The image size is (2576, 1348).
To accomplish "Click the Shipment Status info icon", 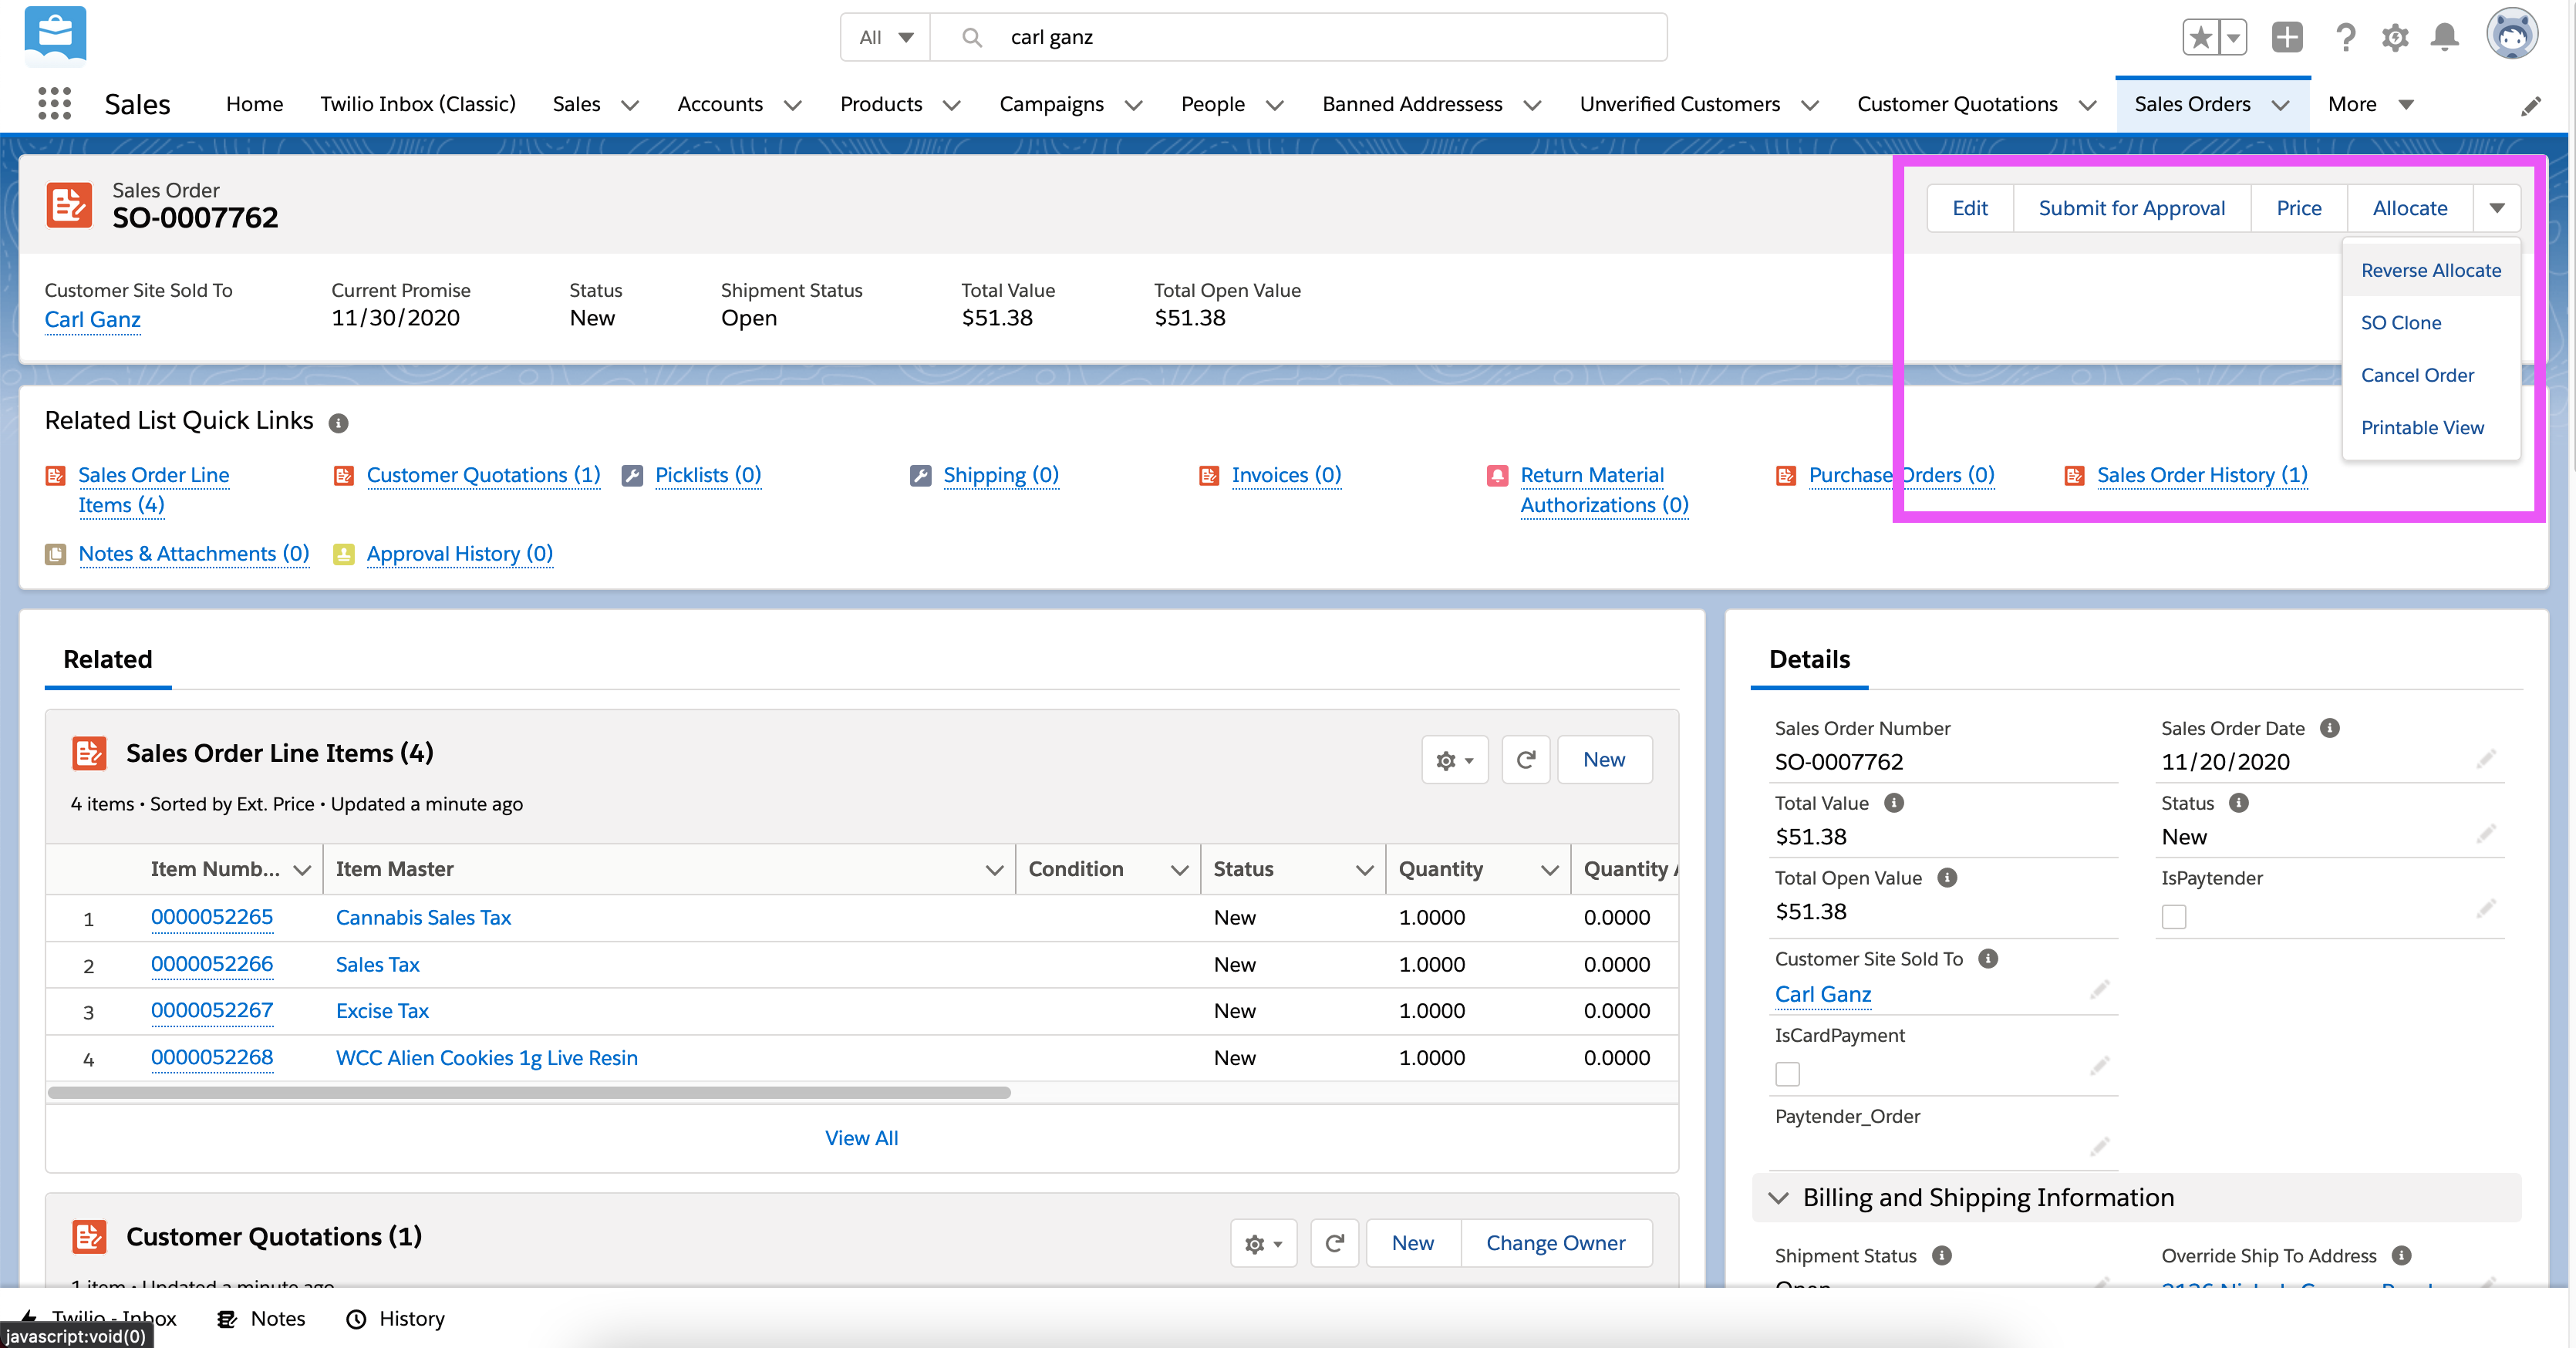I will tap(1942, 1256).
